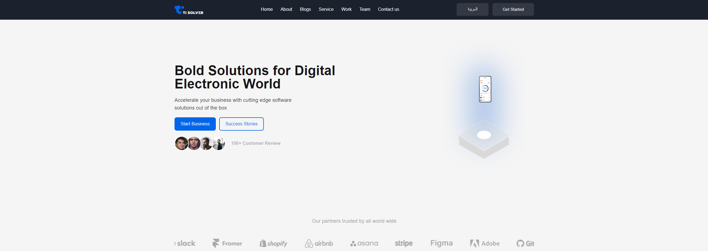
Task: Open Contact us in the navbar
Action: [x=388, y=9]
